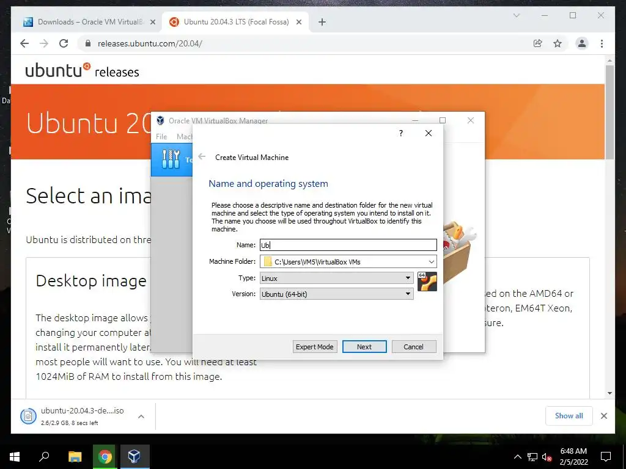Screen dimensions: 626x469
Task: Click Show all downloads
Action: [569, 415]
